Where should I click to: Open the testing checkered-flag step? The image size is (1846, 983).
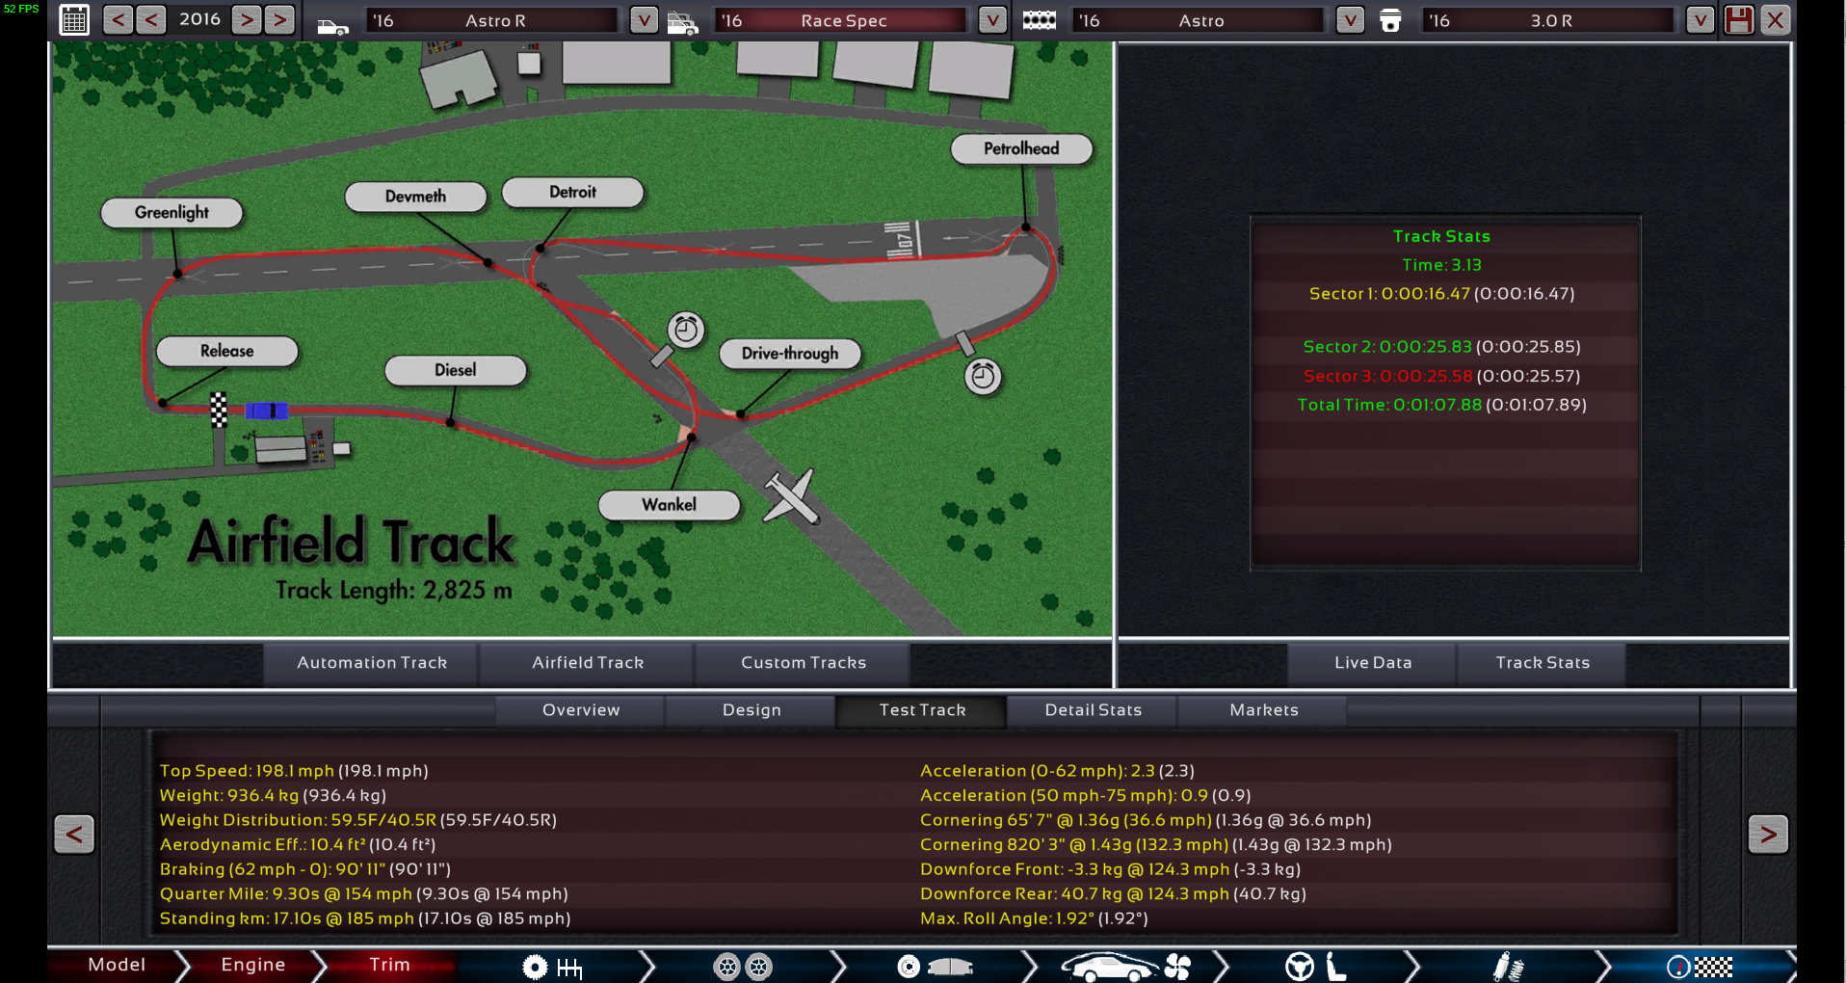[1700, 967]
